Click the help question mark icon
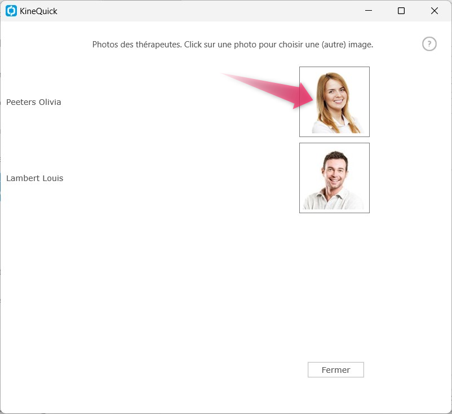Screen dimensions: 452x414 pyautogui.click(x=429, y=44)
